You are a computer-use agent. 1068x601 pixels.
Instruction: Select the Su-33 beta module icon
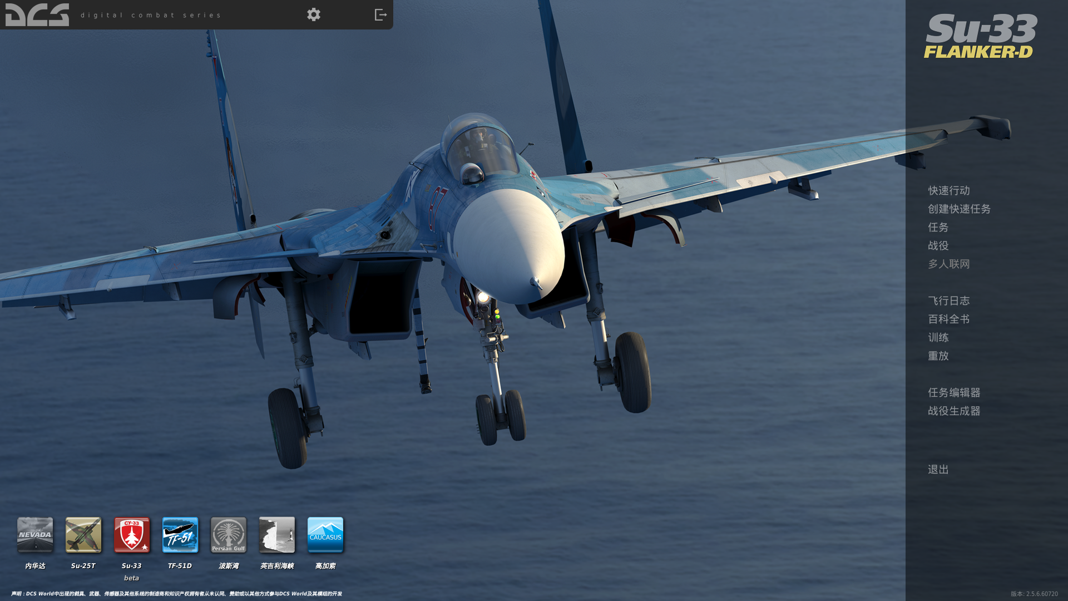pos(132,535)
